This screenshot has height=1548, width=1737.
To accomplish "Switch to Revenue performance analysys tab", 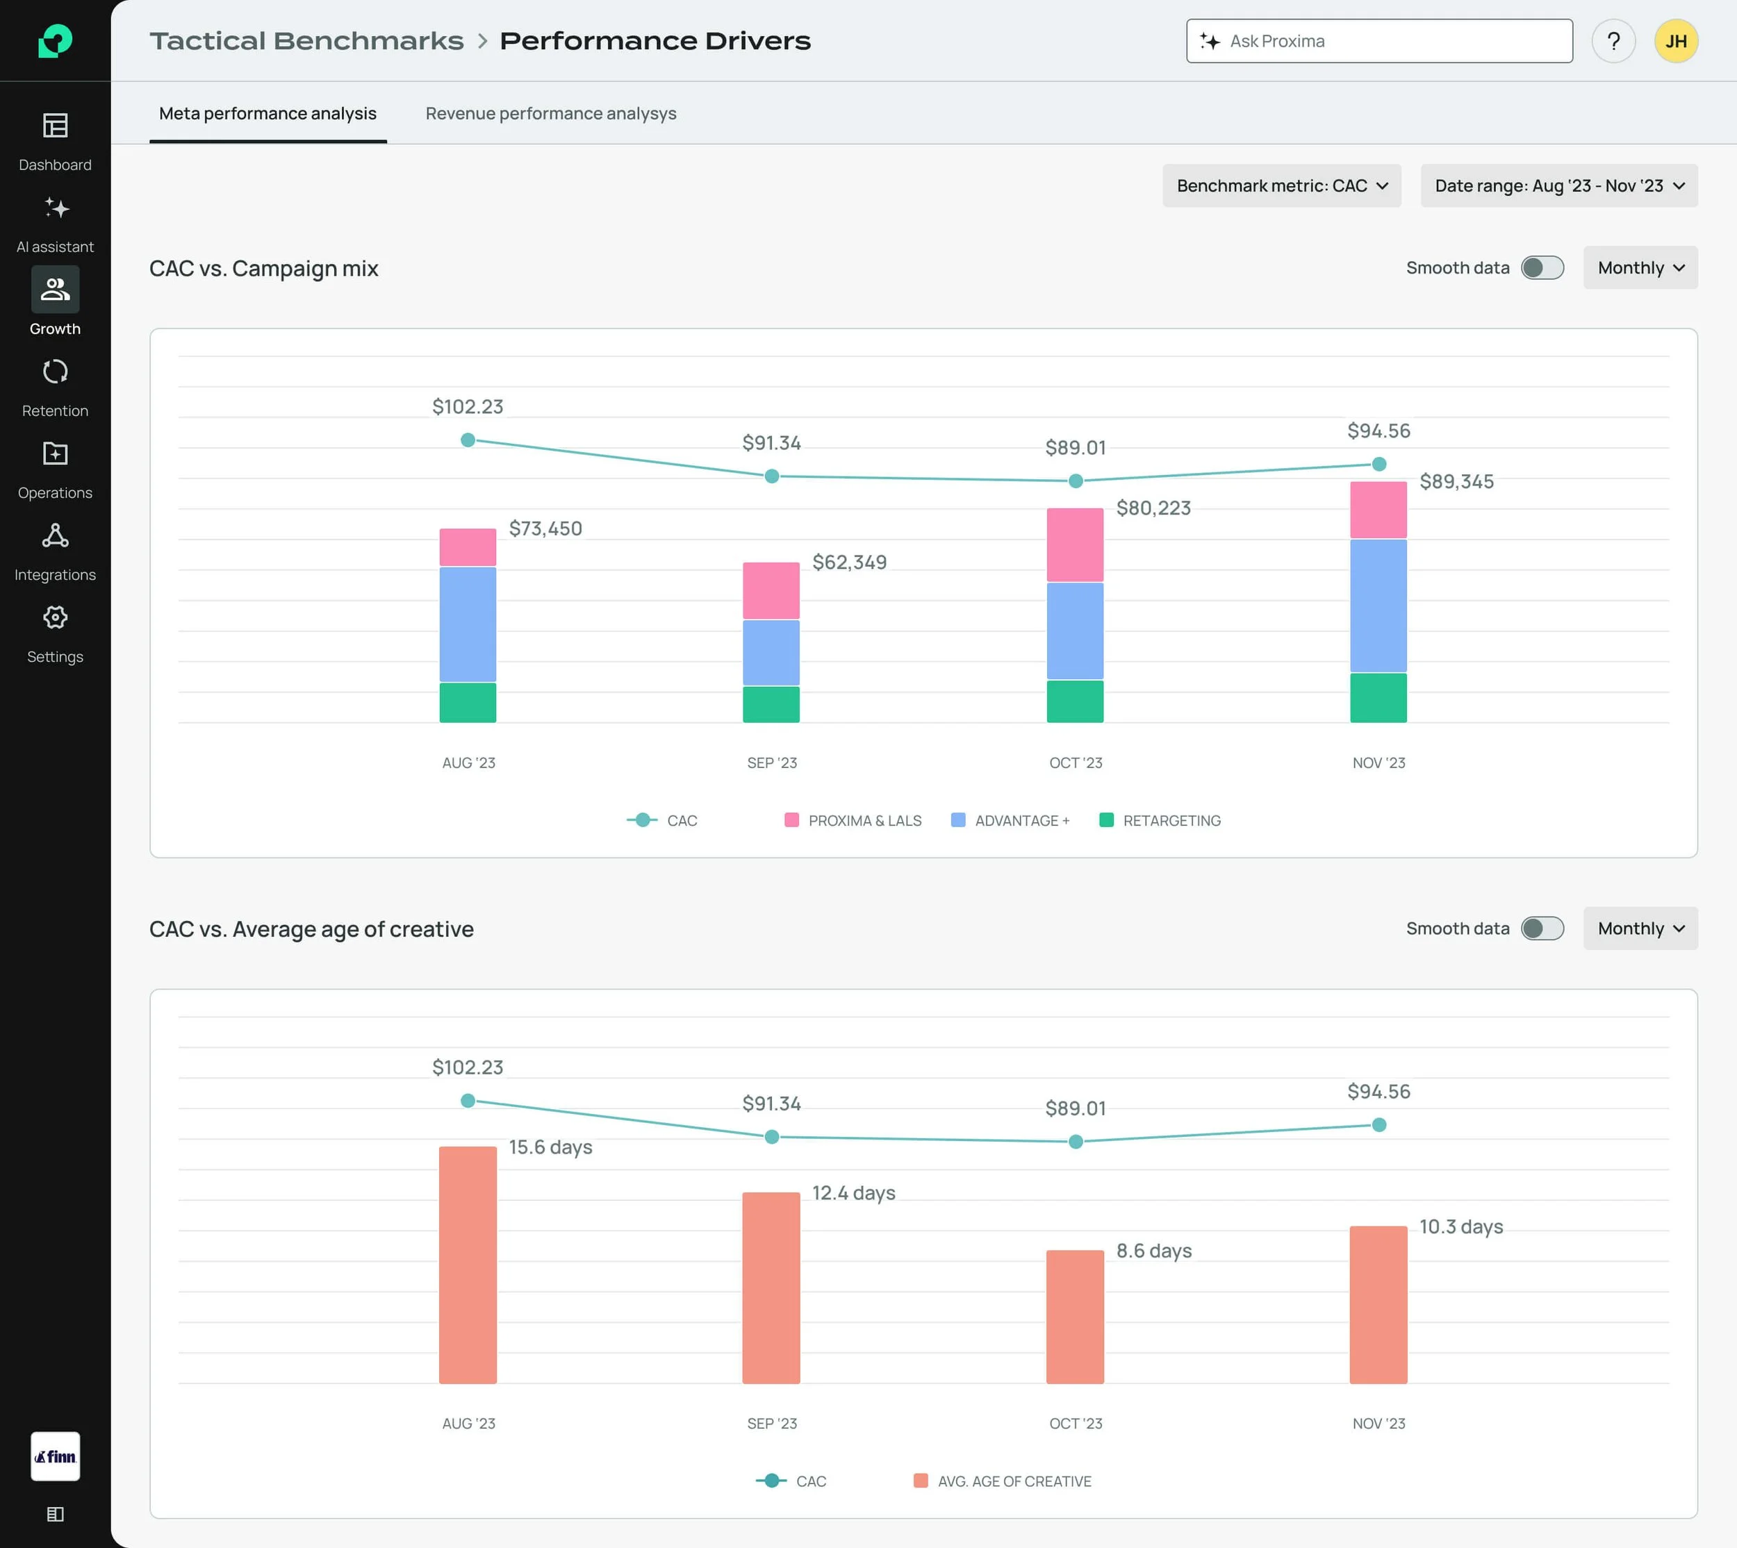I will [551, 113].
